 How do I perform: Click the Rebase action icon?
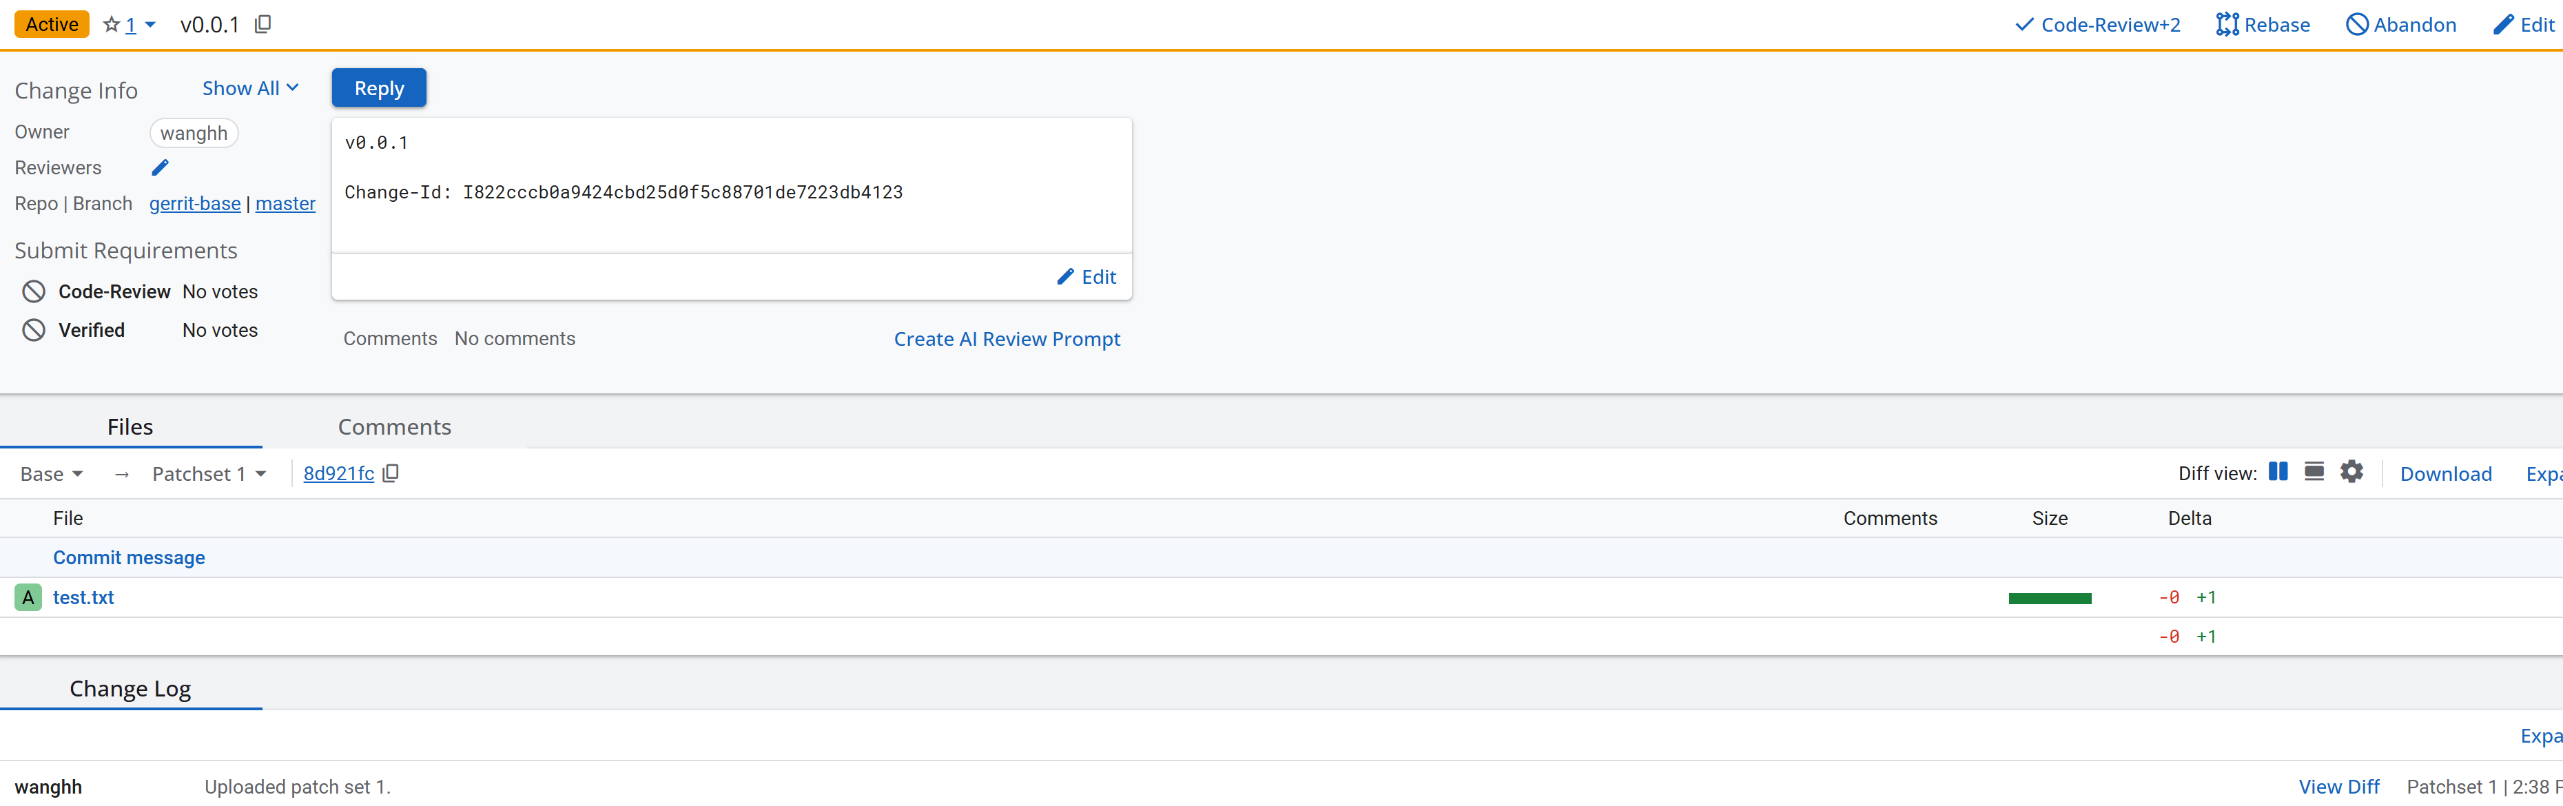coord(2227,25)
